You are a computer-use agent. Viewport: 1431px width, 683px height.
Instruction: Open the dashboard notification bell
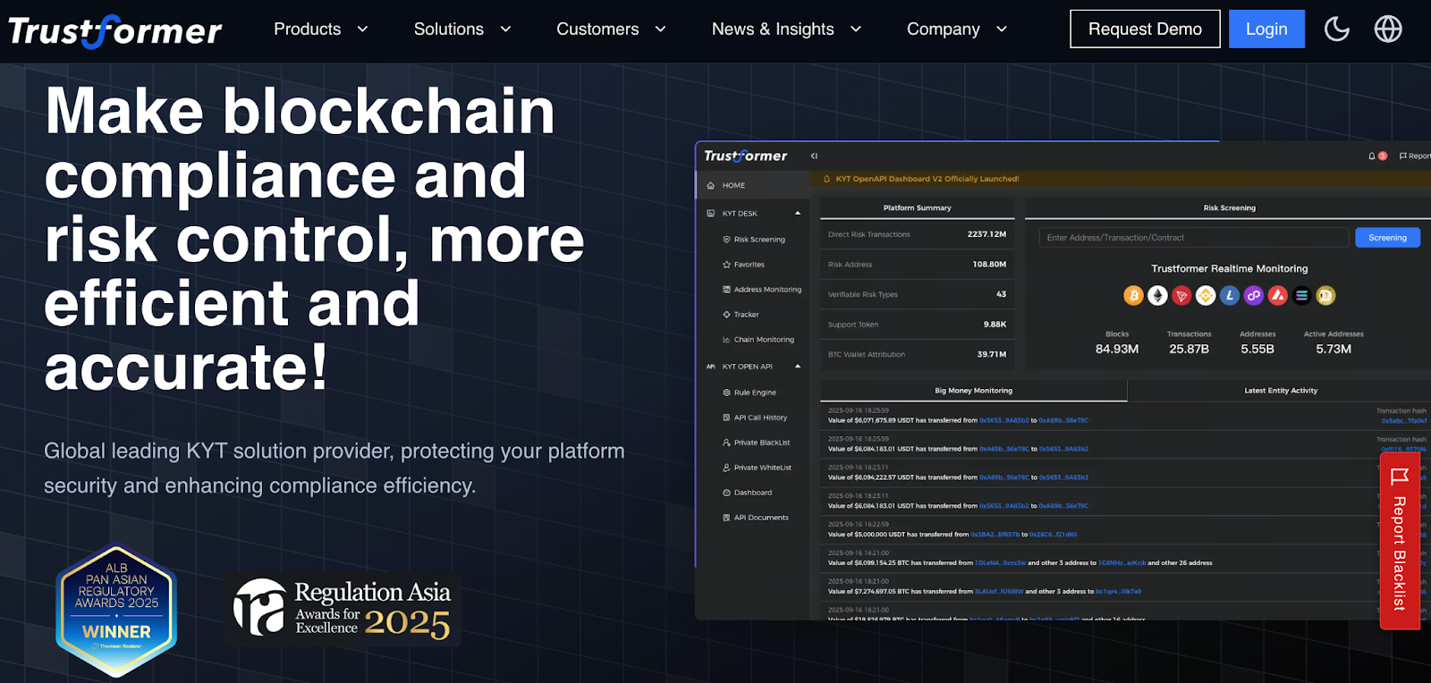point(1372,156)
